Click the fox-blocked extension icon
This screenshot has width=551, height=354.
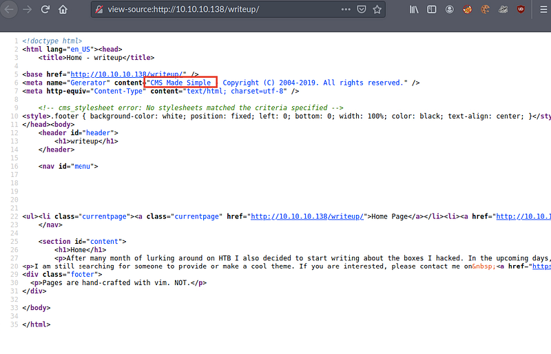[468, 10]
